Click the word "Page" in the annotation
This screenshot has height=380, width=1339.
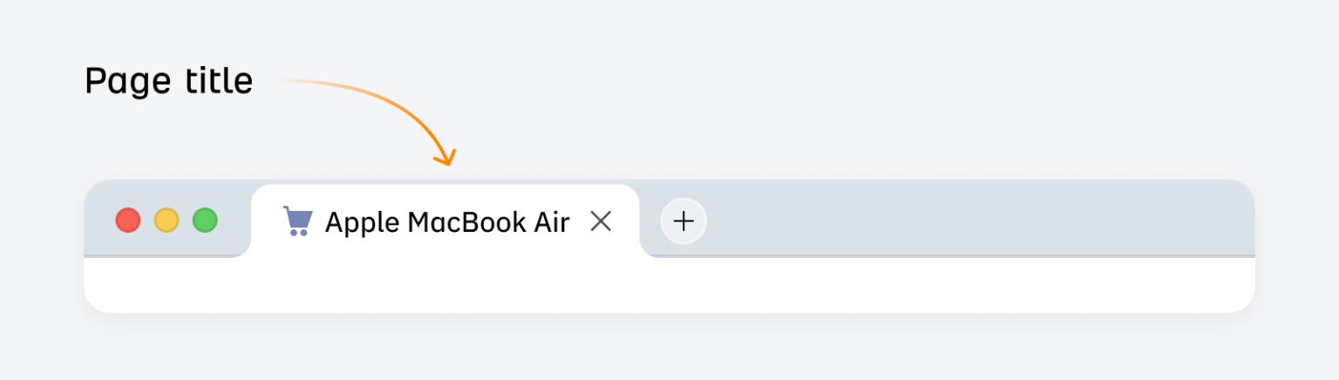click(128, 83)
